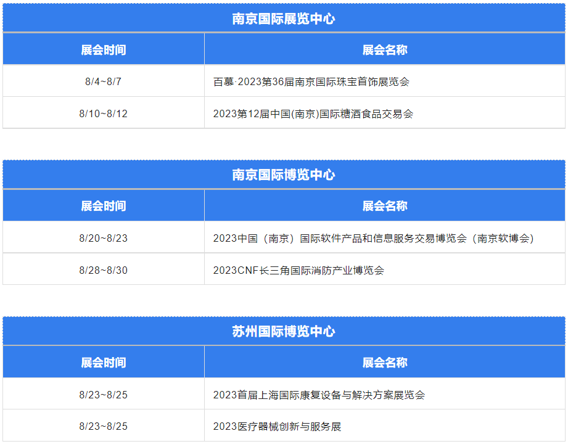Click the 南京国际展览中心 table title

click(x=284, y=18)
